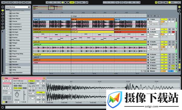This screenshot has width=182, height=110.
Task: Open Track Volume chooser on 1 bass
Action: (x=153, y=24)
